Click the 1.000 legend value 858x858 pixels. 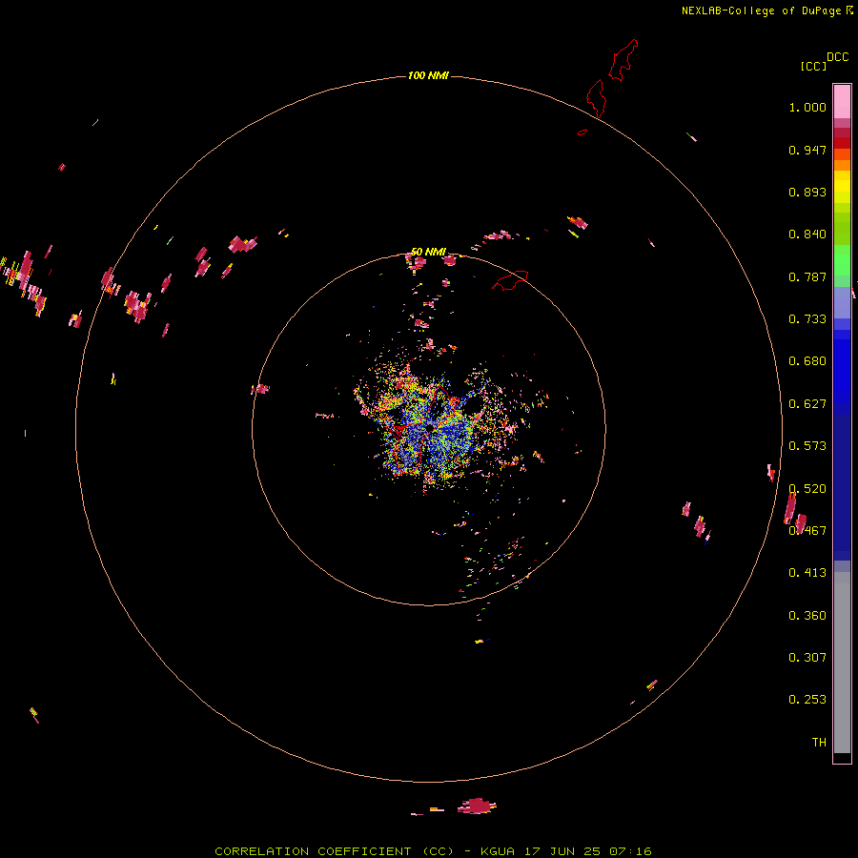[807, 107]
